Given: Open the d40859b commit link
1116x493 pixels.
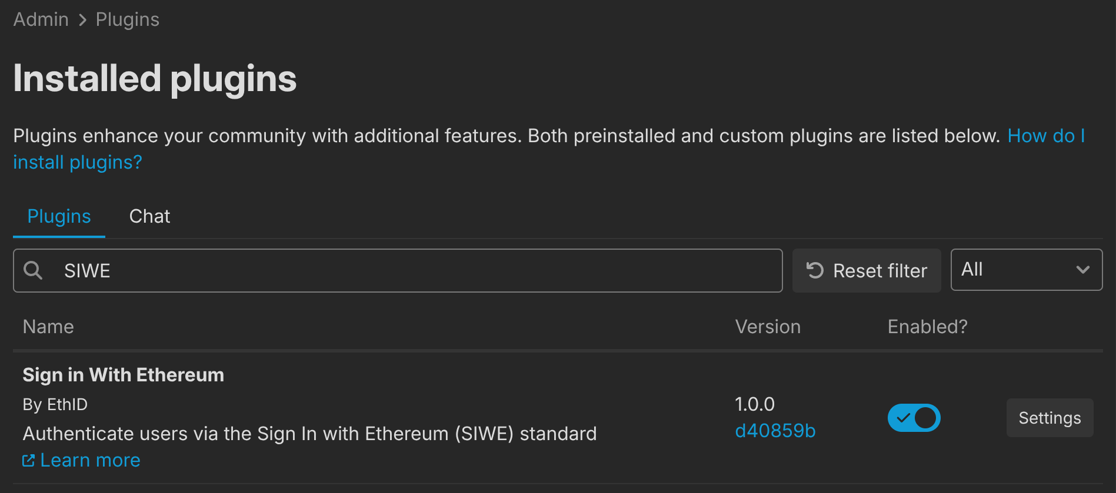Looking at the screenshot, I should tap(775, 431).
